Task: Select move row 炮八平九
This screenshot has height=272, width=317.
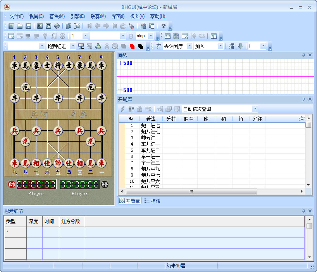Action: point(212,169)
